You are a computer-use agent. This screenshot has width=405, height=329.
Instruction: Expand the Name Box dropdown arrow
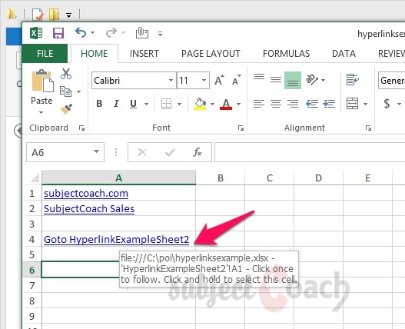(96, 151)
